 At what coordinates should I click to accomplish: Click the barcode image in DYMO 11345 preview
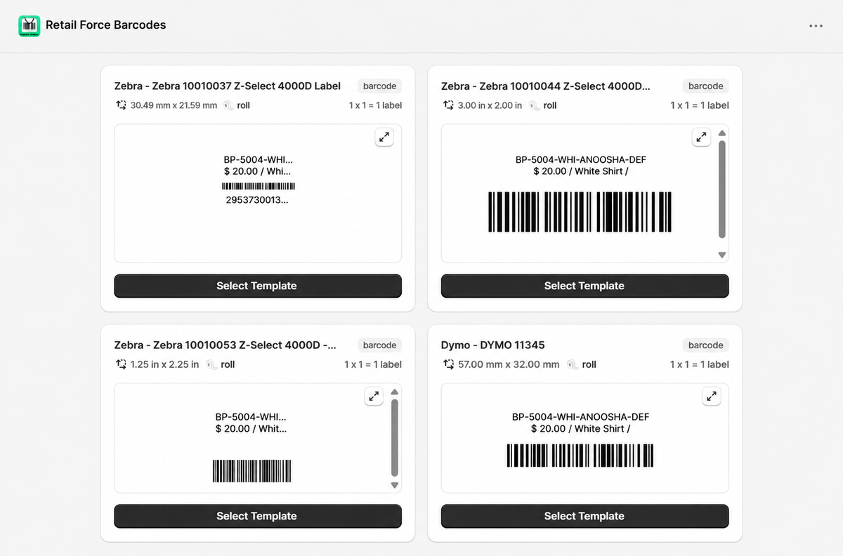pyautogui.click(x=580, y=455)
